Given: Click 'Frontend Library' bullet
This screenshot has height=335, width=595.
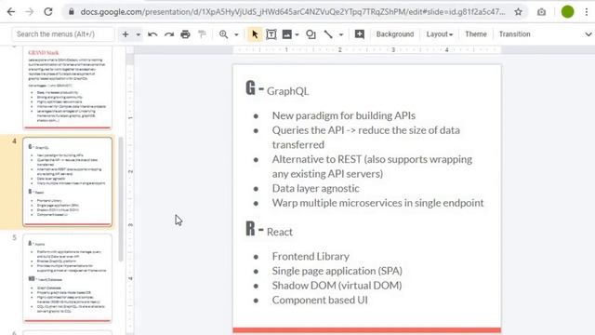Looking at the screenshot, I should (311, 257).
